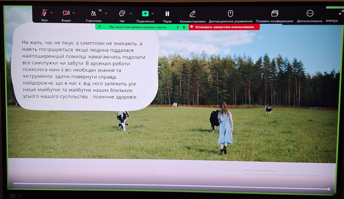The width and height of the screenshot is (344, 199).
Task: Click the green Поделиться share icon
Action: tap(145, 13)
